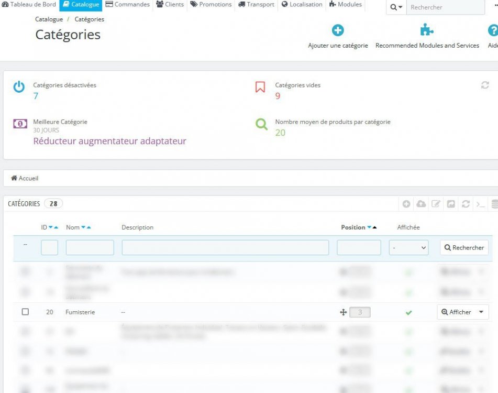Open the Tableau de Bord menu
This screenshot has width=498, height=393.
29,4
